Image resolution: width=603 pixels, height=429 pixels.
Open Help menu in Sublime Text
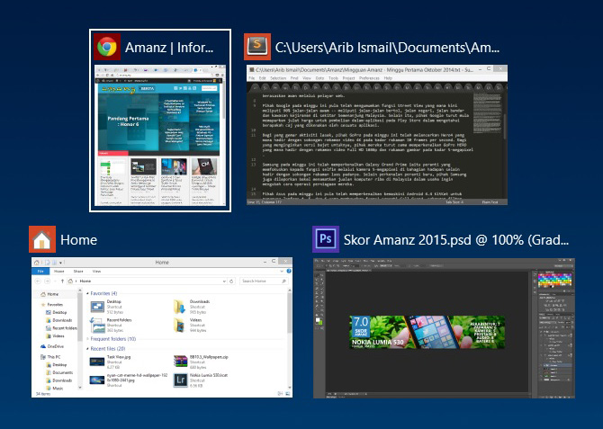click(x=388, y=78)
